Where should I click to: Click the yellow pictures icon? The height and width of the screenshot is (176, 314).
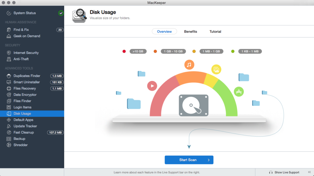(x=216, y=70)
